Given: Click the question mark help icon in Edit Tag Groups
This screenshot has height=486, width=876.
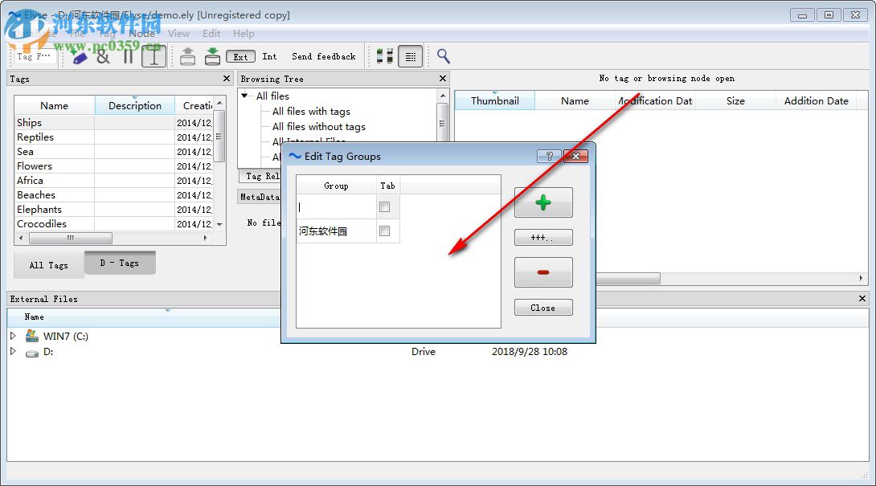Looking at the screenshot, I should (549, 157).
